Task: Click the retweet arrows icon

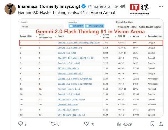Action: (53, 124)
